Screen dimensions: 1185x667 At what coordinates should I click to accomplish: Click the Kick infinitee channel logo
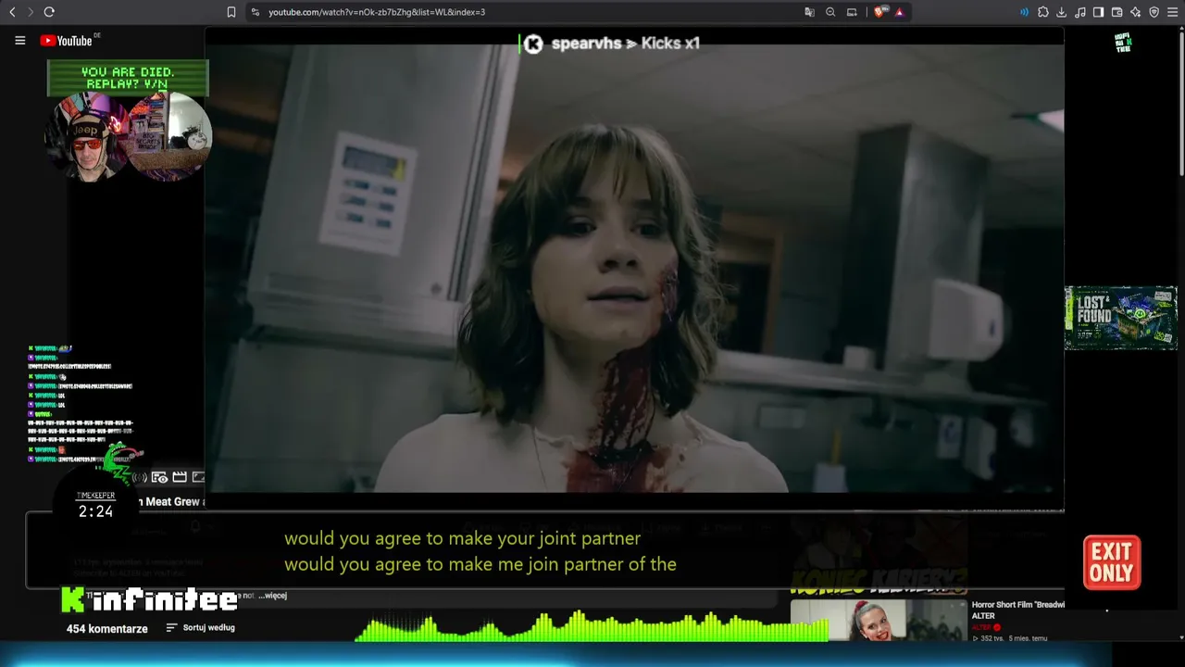[x=149, y=600]
